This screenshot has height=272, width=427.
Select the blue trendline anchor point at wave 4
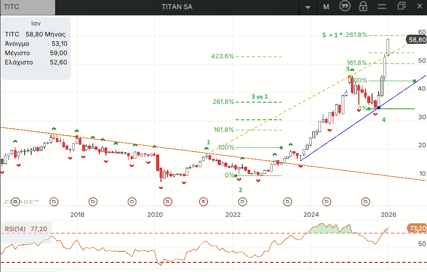pyautogui.click(x=379, y=107)
